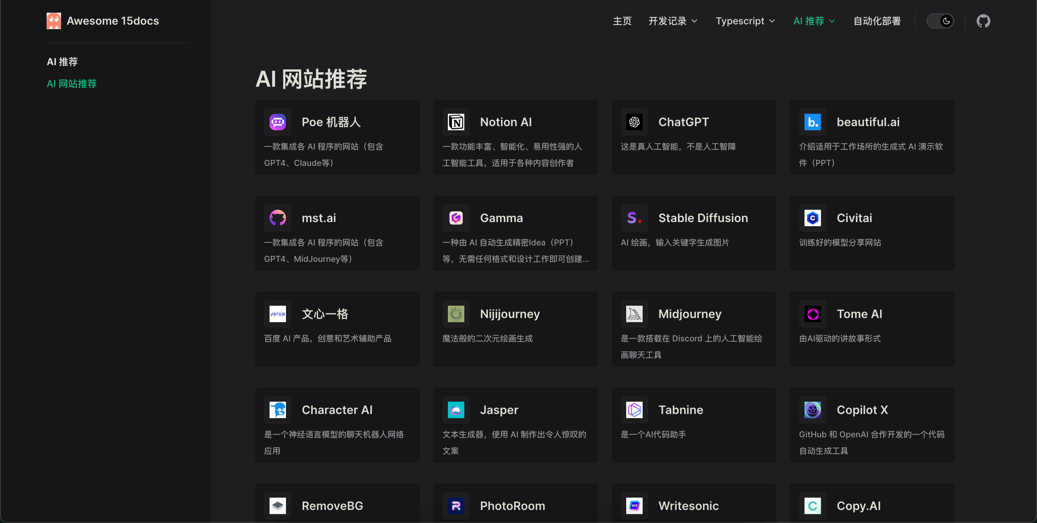Click the RemoveBG layers icon
Image resolution: width=1037 pixels, height=523 pixels.
tap(278, 506)
